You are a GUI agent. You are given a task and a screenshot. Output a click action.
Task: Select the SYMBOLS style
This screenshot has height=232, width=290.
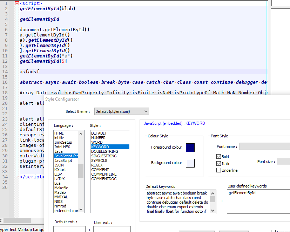tap(99, 161)
